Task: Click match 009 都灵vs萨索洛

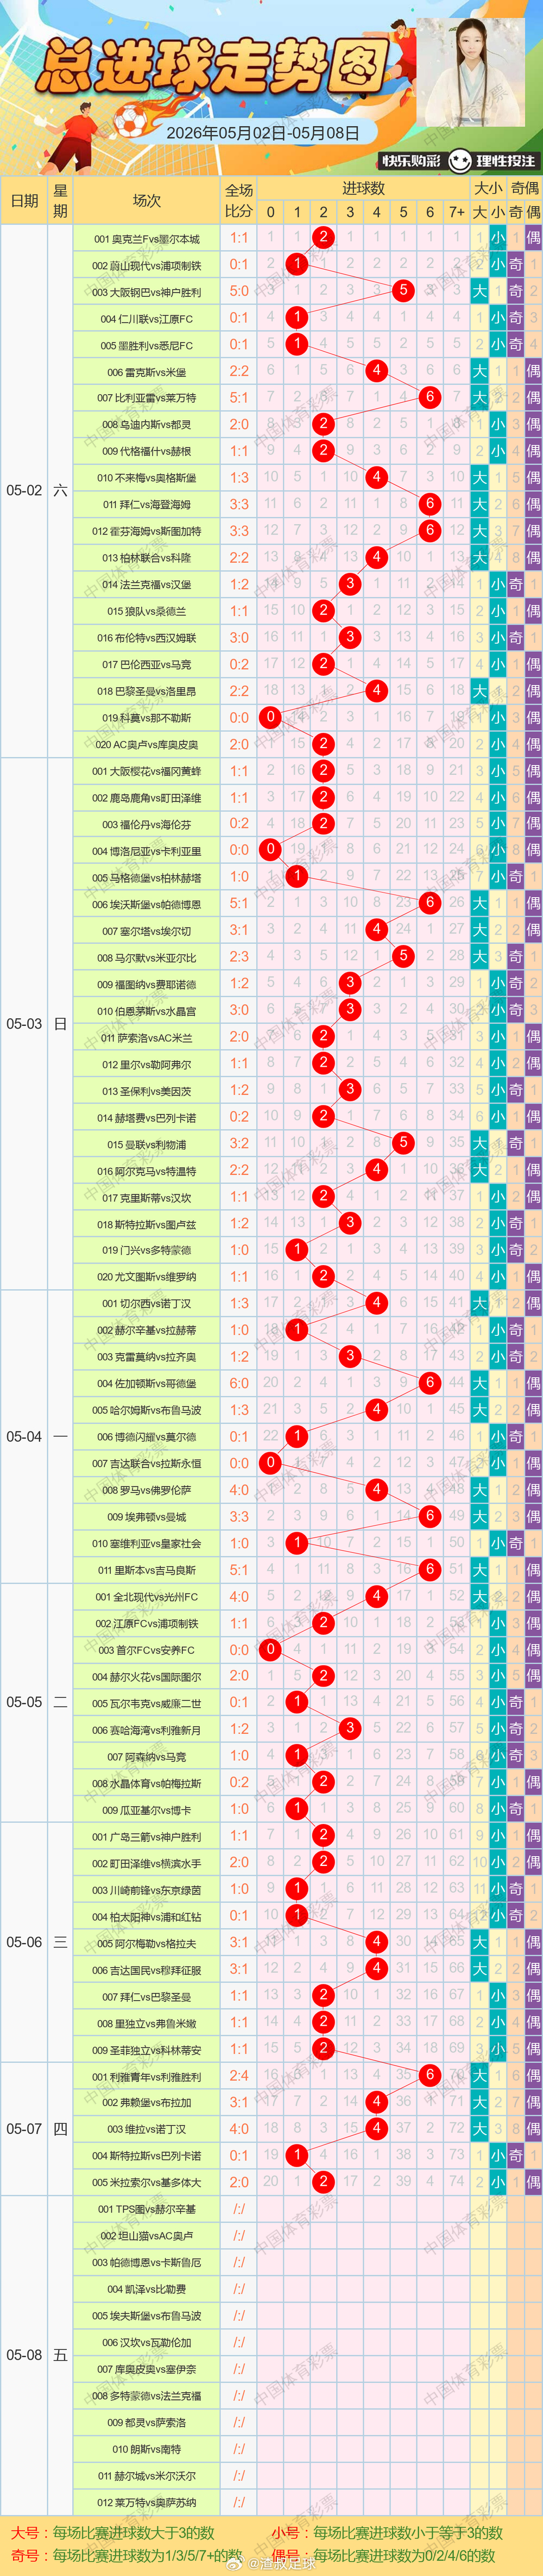Action: coord(147,2422)
